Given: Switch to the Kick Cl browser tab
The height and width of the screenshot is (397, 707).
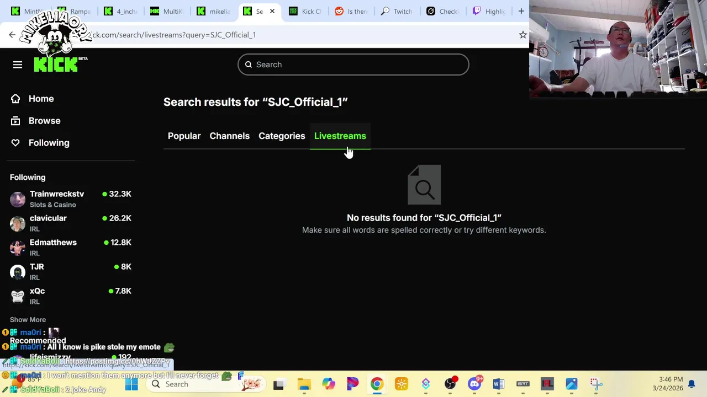Looking at the screenshot, I should pyautogui.click(x=305, y=11).
